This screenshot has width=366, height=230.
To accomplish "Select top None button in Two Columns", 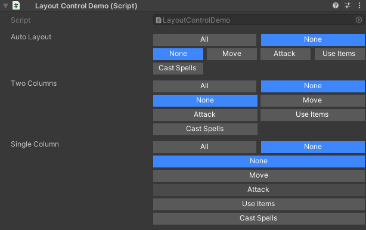I will coord(313,86).
